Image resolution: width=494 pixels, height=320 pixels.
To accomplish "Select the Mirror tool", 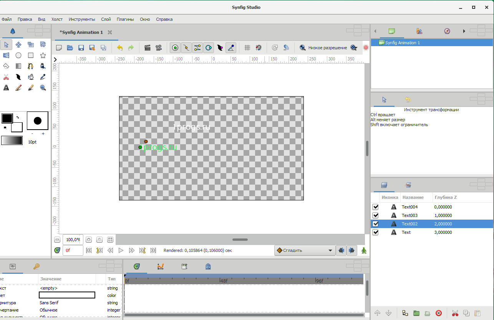I will click(x=6, y=55).
